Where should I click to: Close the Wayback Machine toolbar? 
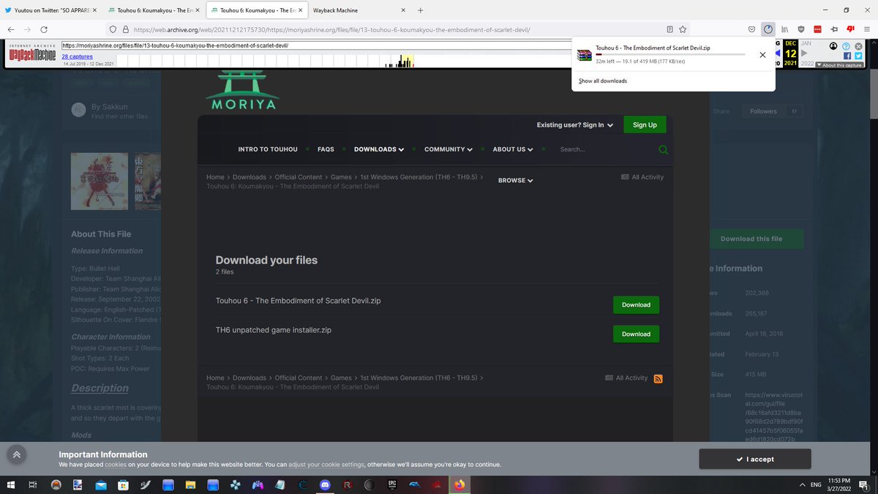pos(859,46)
